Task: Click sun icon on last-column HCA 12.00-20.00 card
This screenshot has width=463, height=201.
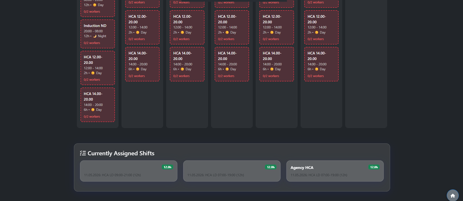Action: [317, 33]
